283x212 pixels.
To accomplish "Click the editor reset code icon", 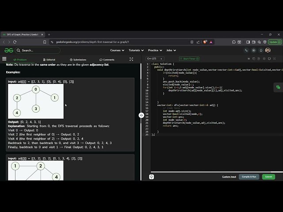I will tap(269, 59).
